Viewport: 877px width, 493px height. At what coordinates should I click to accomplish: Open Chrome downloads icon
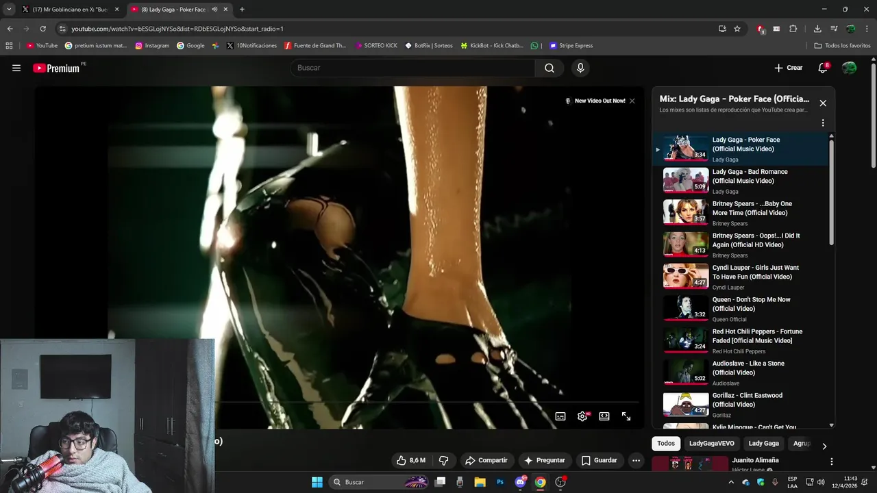[x=817, y=29]
